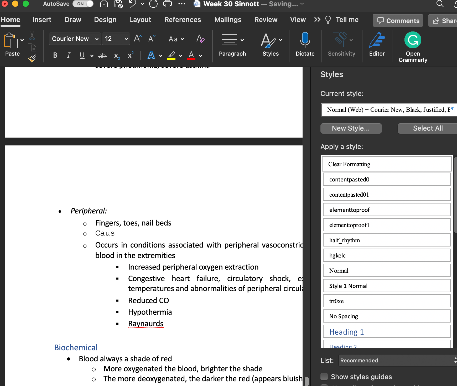Click the Clear All Formatting icon
The height and width of the screenshot is (386, 457).
coord(200,39)
